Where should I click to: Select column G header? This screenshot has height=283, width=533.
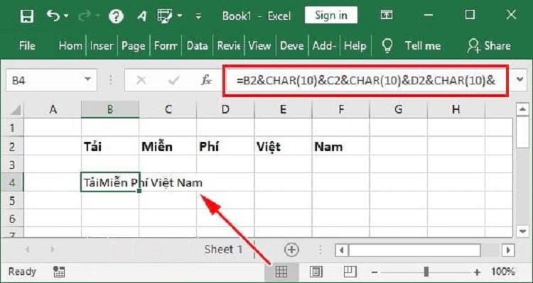(399, 109)
